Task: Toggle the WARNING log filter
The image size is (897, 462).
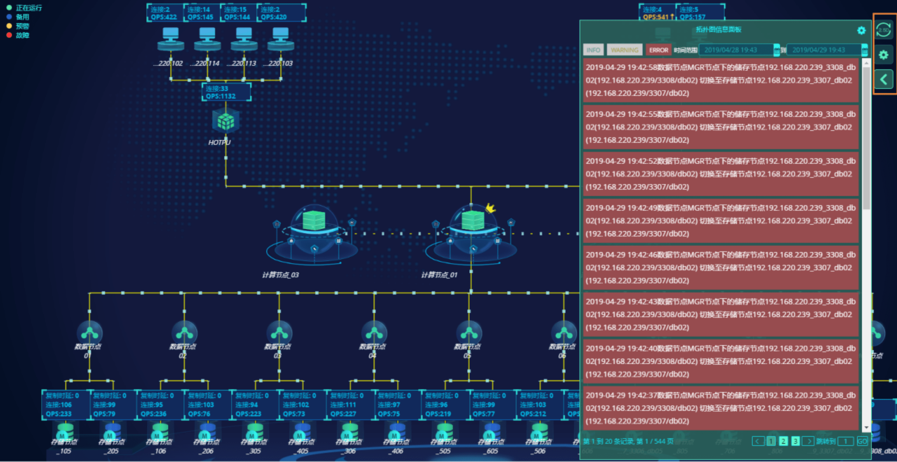Action: pyautogui.click(x=624, y=50)
